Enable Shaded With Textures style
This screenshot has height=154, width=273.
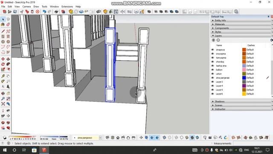[192, 138]
